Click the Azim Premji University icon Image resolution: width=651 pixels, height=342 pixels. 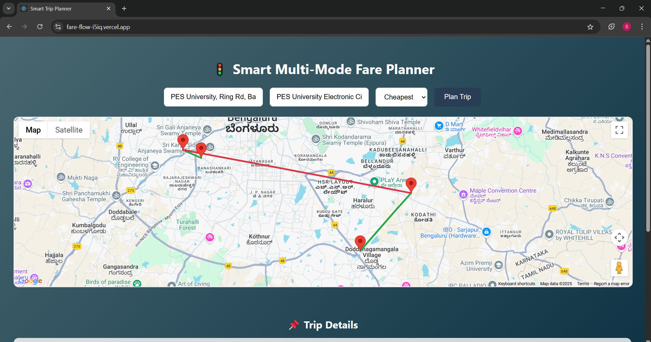(499, 265)
